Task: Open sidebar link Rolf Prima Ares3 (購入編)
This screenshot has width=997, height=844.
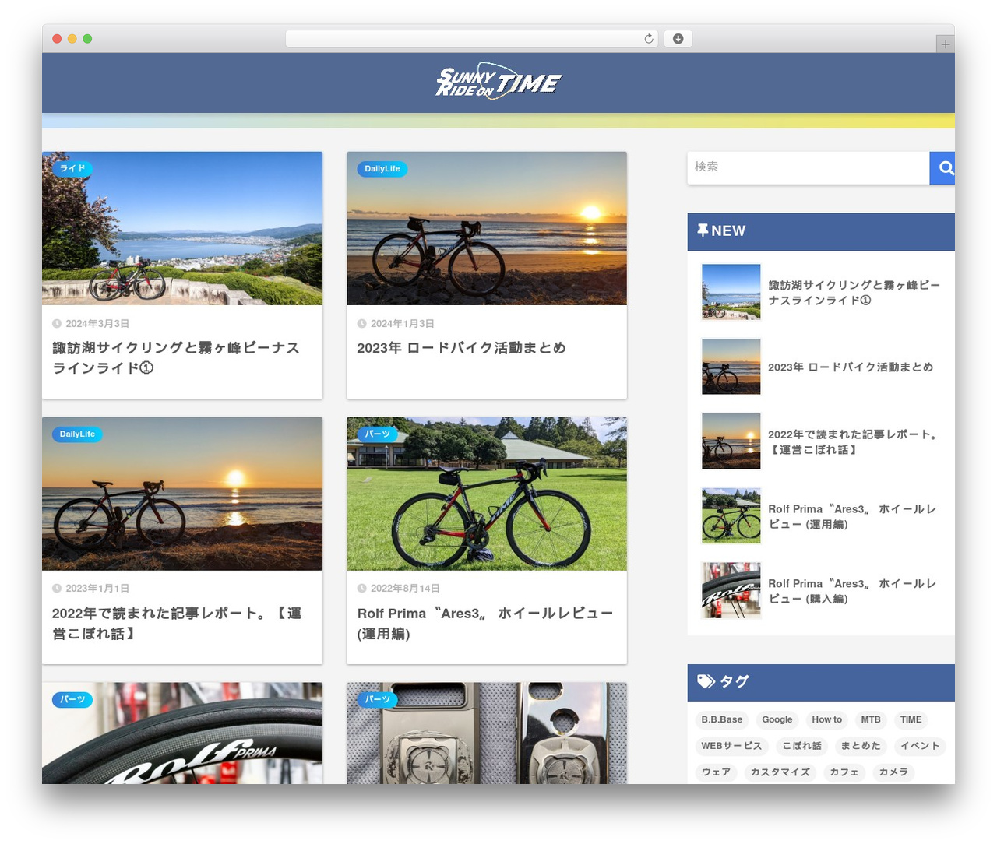Action: click(852, 591)
